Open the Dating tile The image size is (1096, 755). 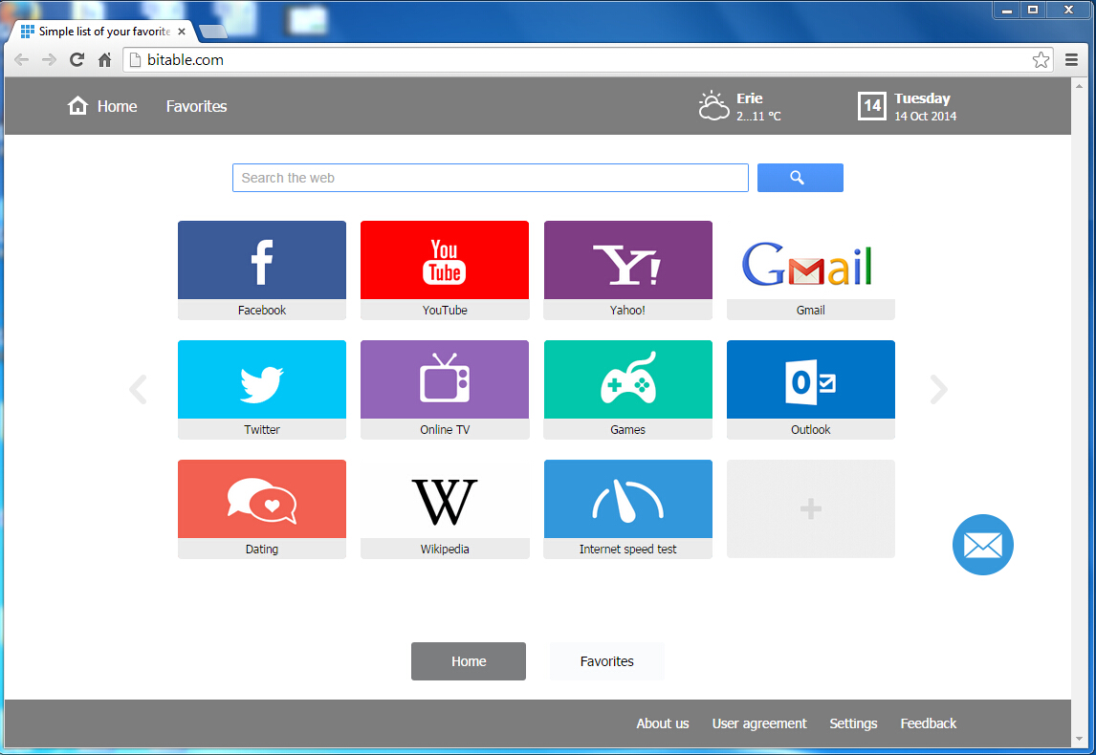pyautogui.click(x=262, y=509)
